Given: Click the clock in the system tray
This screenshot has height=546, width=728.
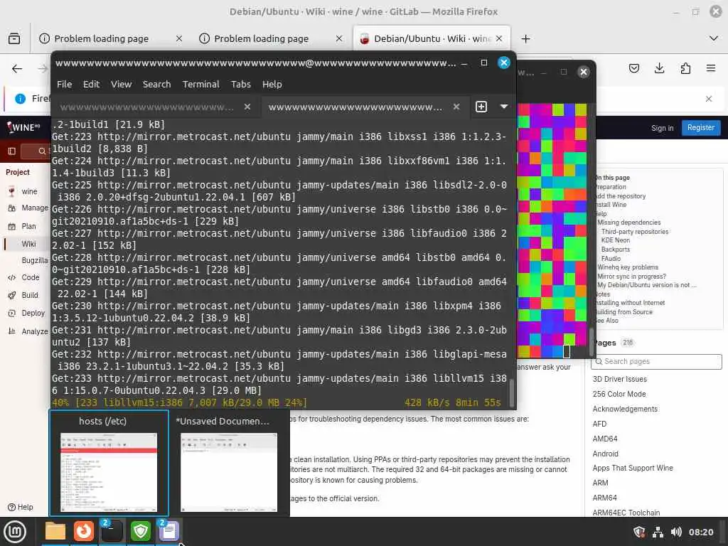Looking at the screenshot, I should point(700,532).
